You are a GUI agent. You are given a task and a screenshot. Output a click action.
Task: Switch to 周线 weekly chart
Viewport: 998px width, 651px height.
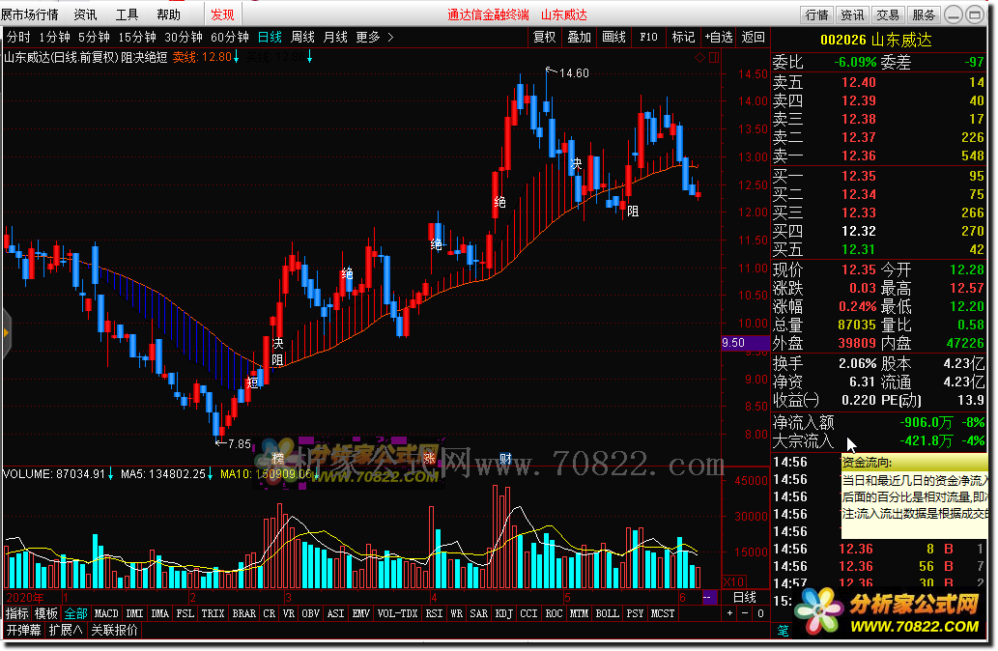[x=302, y=38]
